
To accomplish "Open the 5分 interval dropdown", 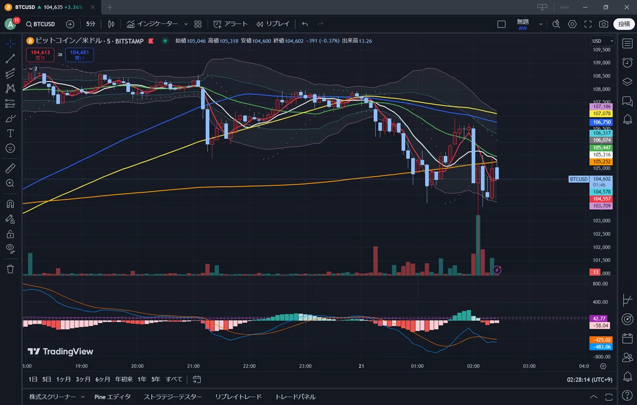I will tap(91, 24).
